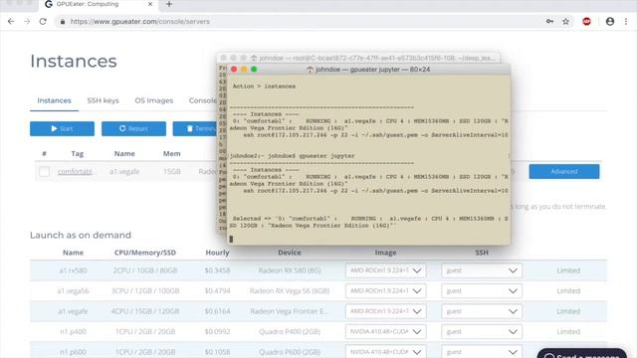Click the Restart instance button
The width and height of the screenshot is (637, 358).
coord(133,128)
